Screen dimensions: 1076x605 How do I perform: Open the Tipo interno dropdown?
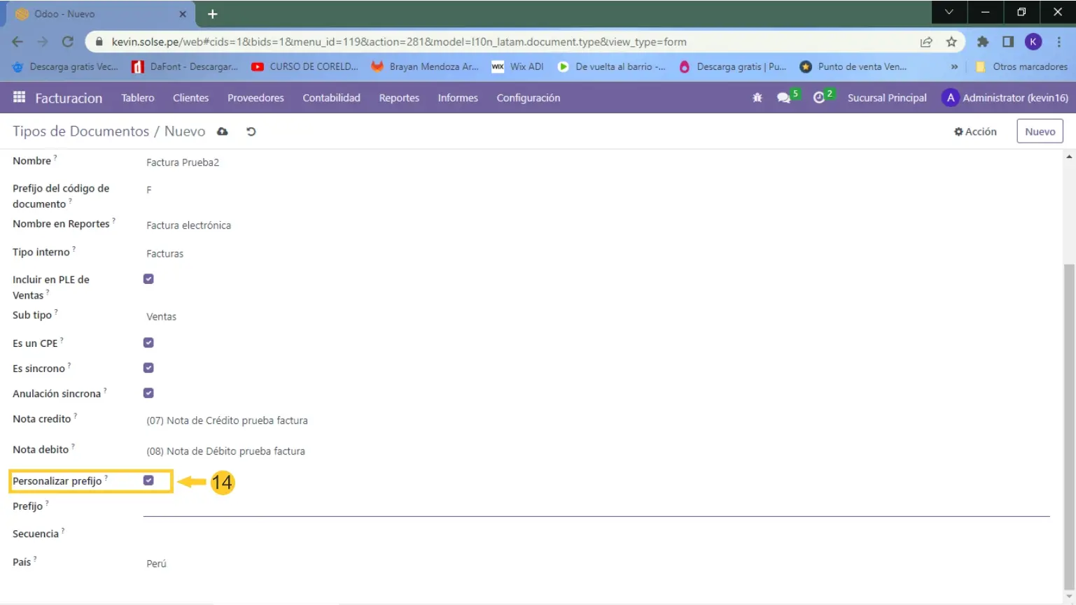280,254
